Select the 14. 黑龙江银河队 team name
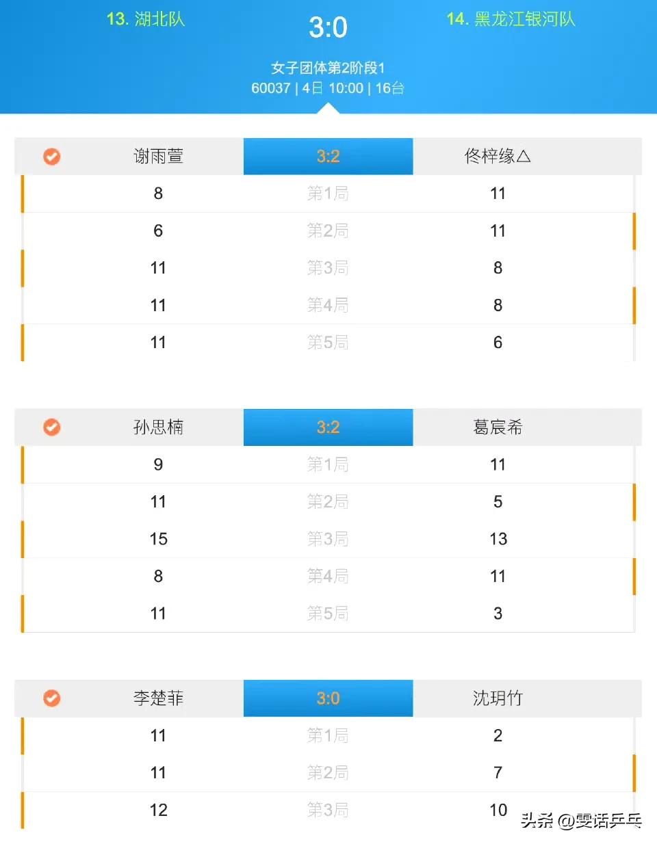Image resolution: width=657 pixels, height=844 pixels. [x=511, y=19]
